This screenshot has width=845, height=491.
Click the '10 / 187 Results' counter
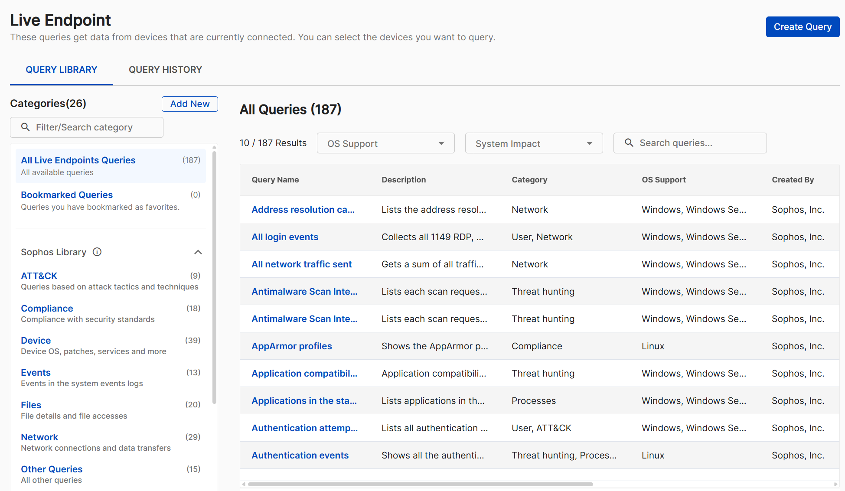click(273, 143)
